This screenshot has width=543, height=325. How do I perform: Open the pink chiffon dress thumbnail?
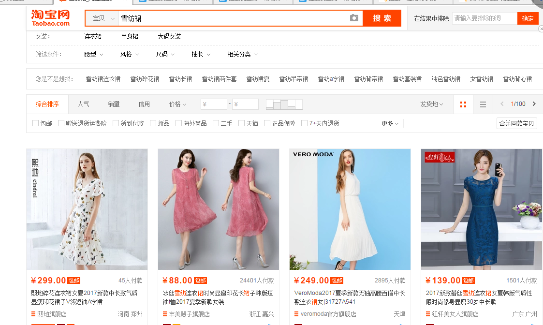[219, 209]
